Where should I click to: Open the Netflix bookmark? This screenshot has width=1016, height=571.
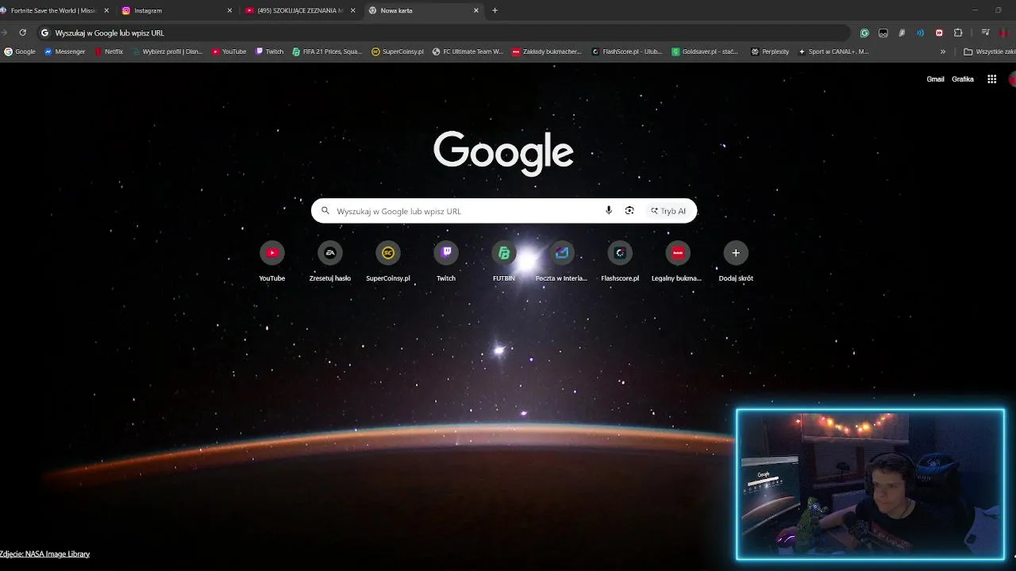109,52
